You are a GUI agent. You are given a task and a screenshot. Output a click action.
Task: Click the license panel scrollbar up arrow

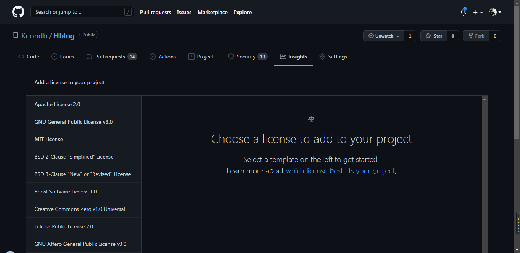pos(485,99)
